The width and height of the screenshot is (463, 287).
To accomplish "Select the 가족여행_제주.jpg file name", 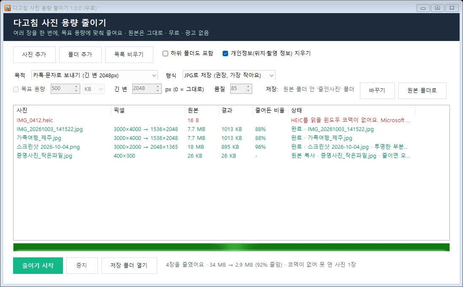I will tap(39, 138).
